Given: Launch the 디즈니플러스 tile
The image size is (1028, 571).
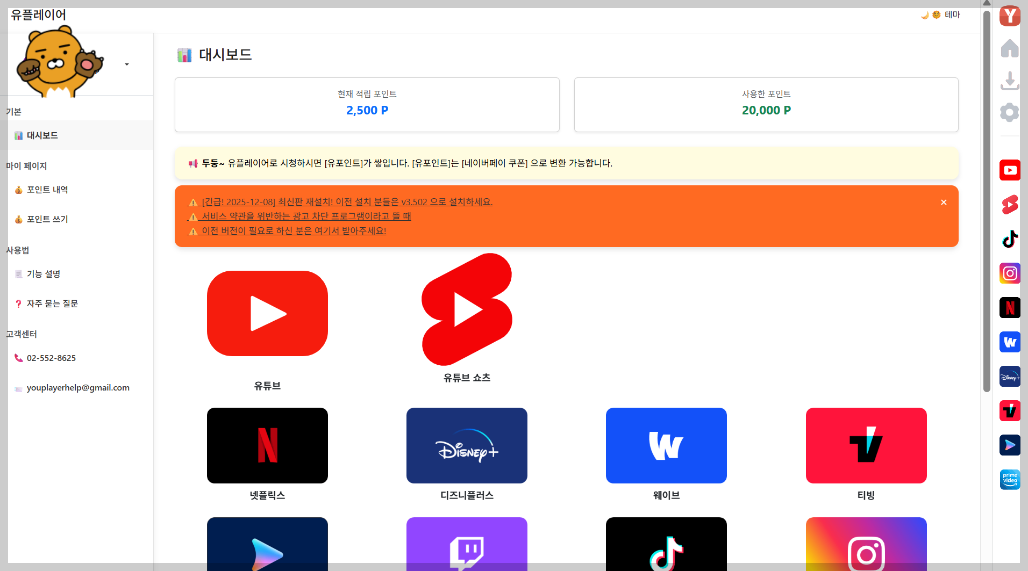Looking at the screenshot, I should click(x=467, y=445).
